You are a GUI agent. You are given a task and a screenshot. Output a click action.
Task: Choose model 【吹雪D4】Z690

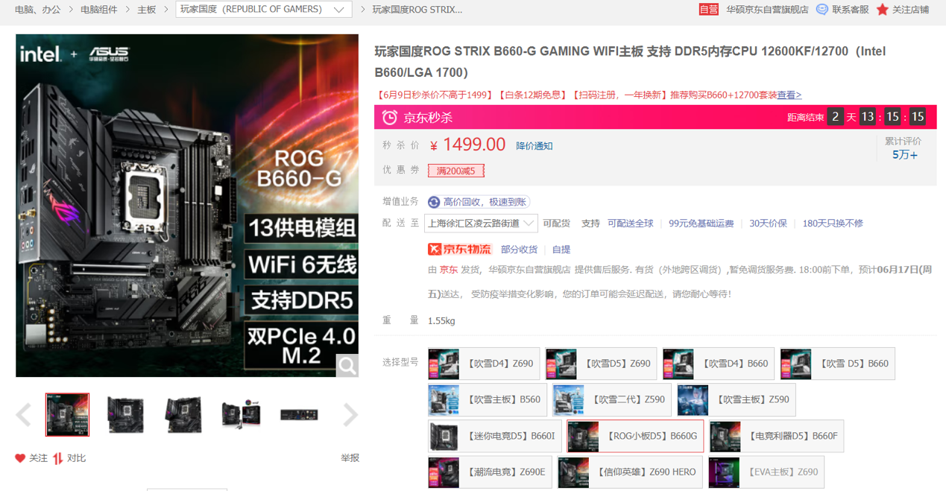click(x=484, y=364)
